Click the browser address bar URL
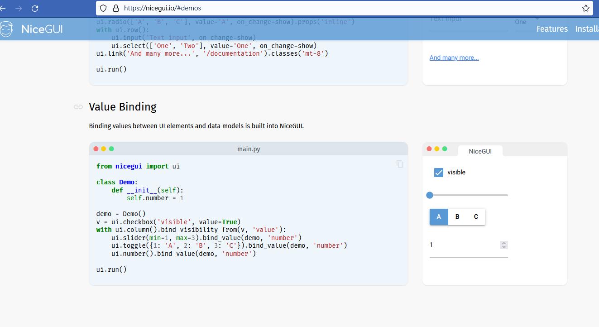The height and width of the screenshot is (327, 599). pyautogui.click(x=162, y=8)
